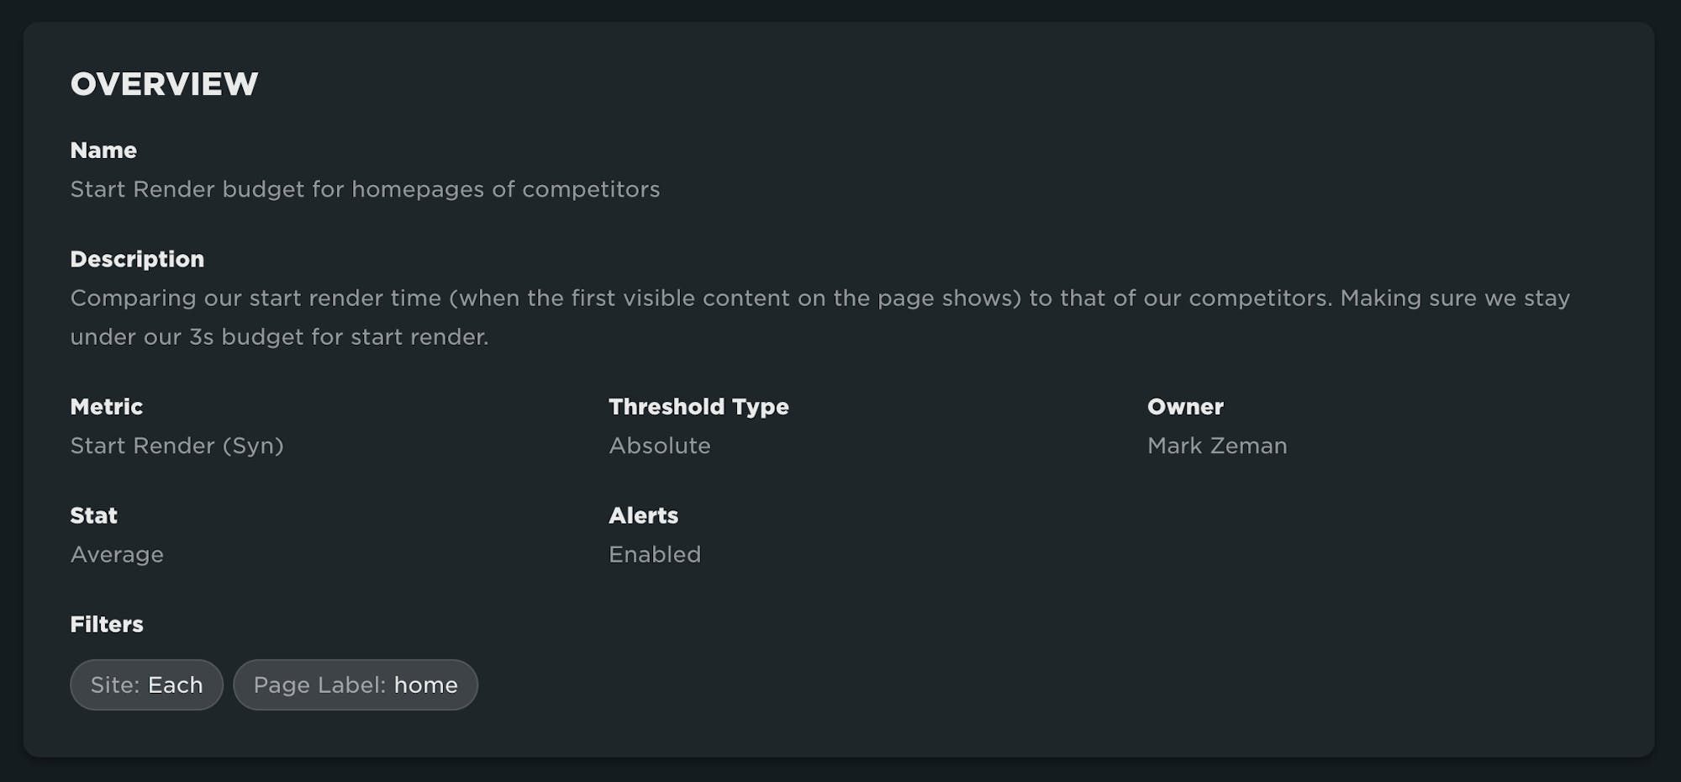Select the Page Label: home filter pill
The height and width of the screenshot is (782, 1681).
point(356,684)
